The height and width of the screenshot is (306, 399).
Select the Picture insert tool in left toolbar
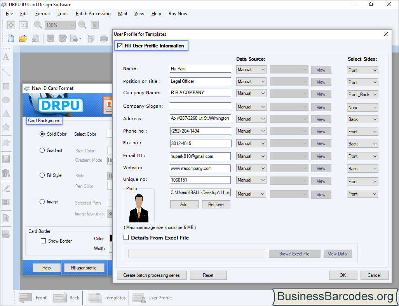(6, 159)
